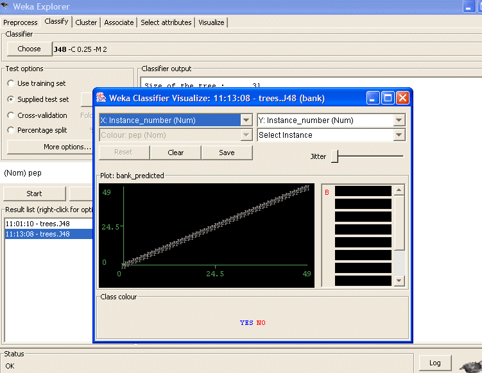
Task: Select the 11:01:10 trees.J48 result entry
Action: (37, 224)
